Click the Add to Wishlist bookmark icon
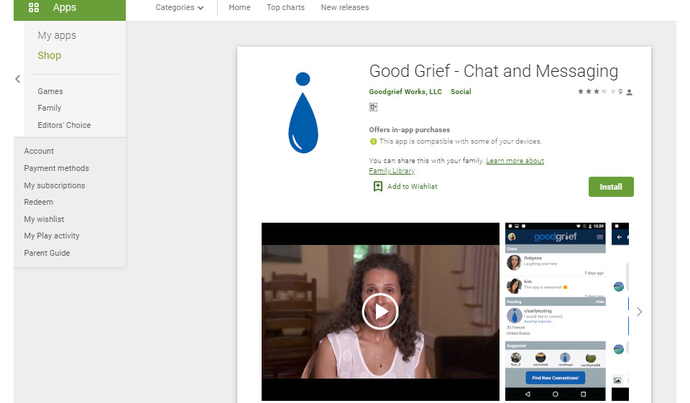This screenshot has height=403, width=690. pyautogui.click(x=377, y=186)
